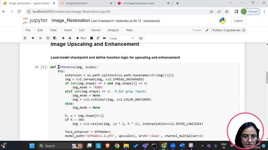
Task: Copy selected cells icon
Action: pos(48,38)
